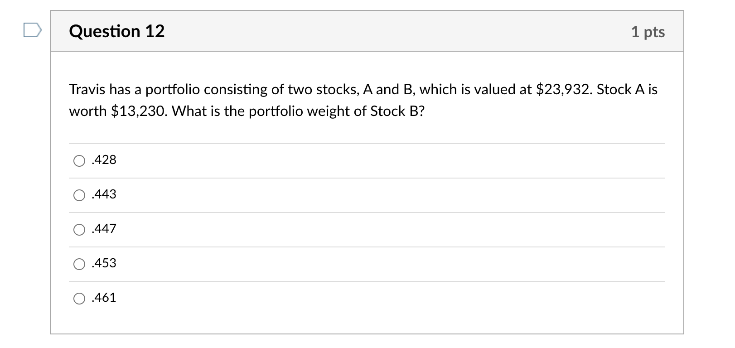Click the .443 answer label text
The height and width of the screenshot is (348, 735).
pos(103,194)
